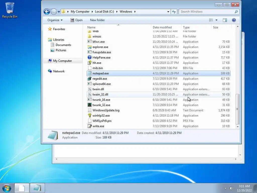This screenshot has width=257, height=193.
Task: Open the volume speaker control
Action: [x=231, y=188]
